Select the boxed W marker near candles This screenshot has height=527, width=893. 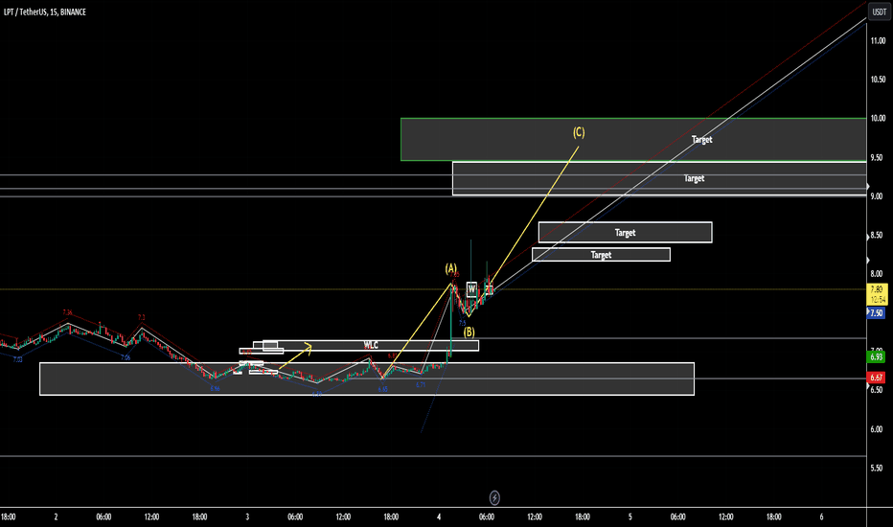pos(471,289)
